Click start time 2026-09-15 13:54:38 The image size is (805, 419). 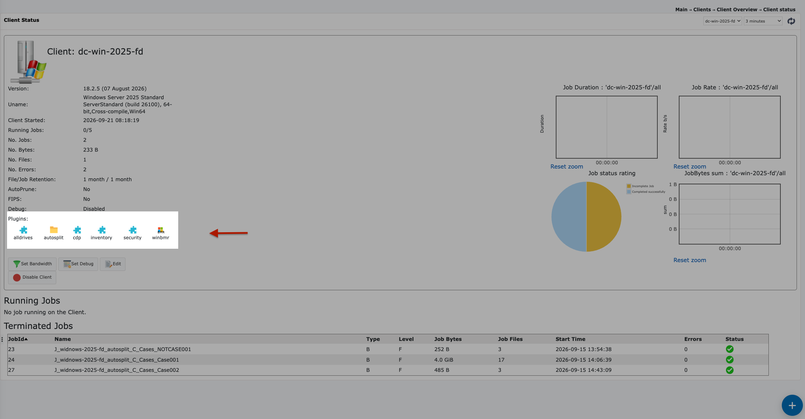[584, 349]
